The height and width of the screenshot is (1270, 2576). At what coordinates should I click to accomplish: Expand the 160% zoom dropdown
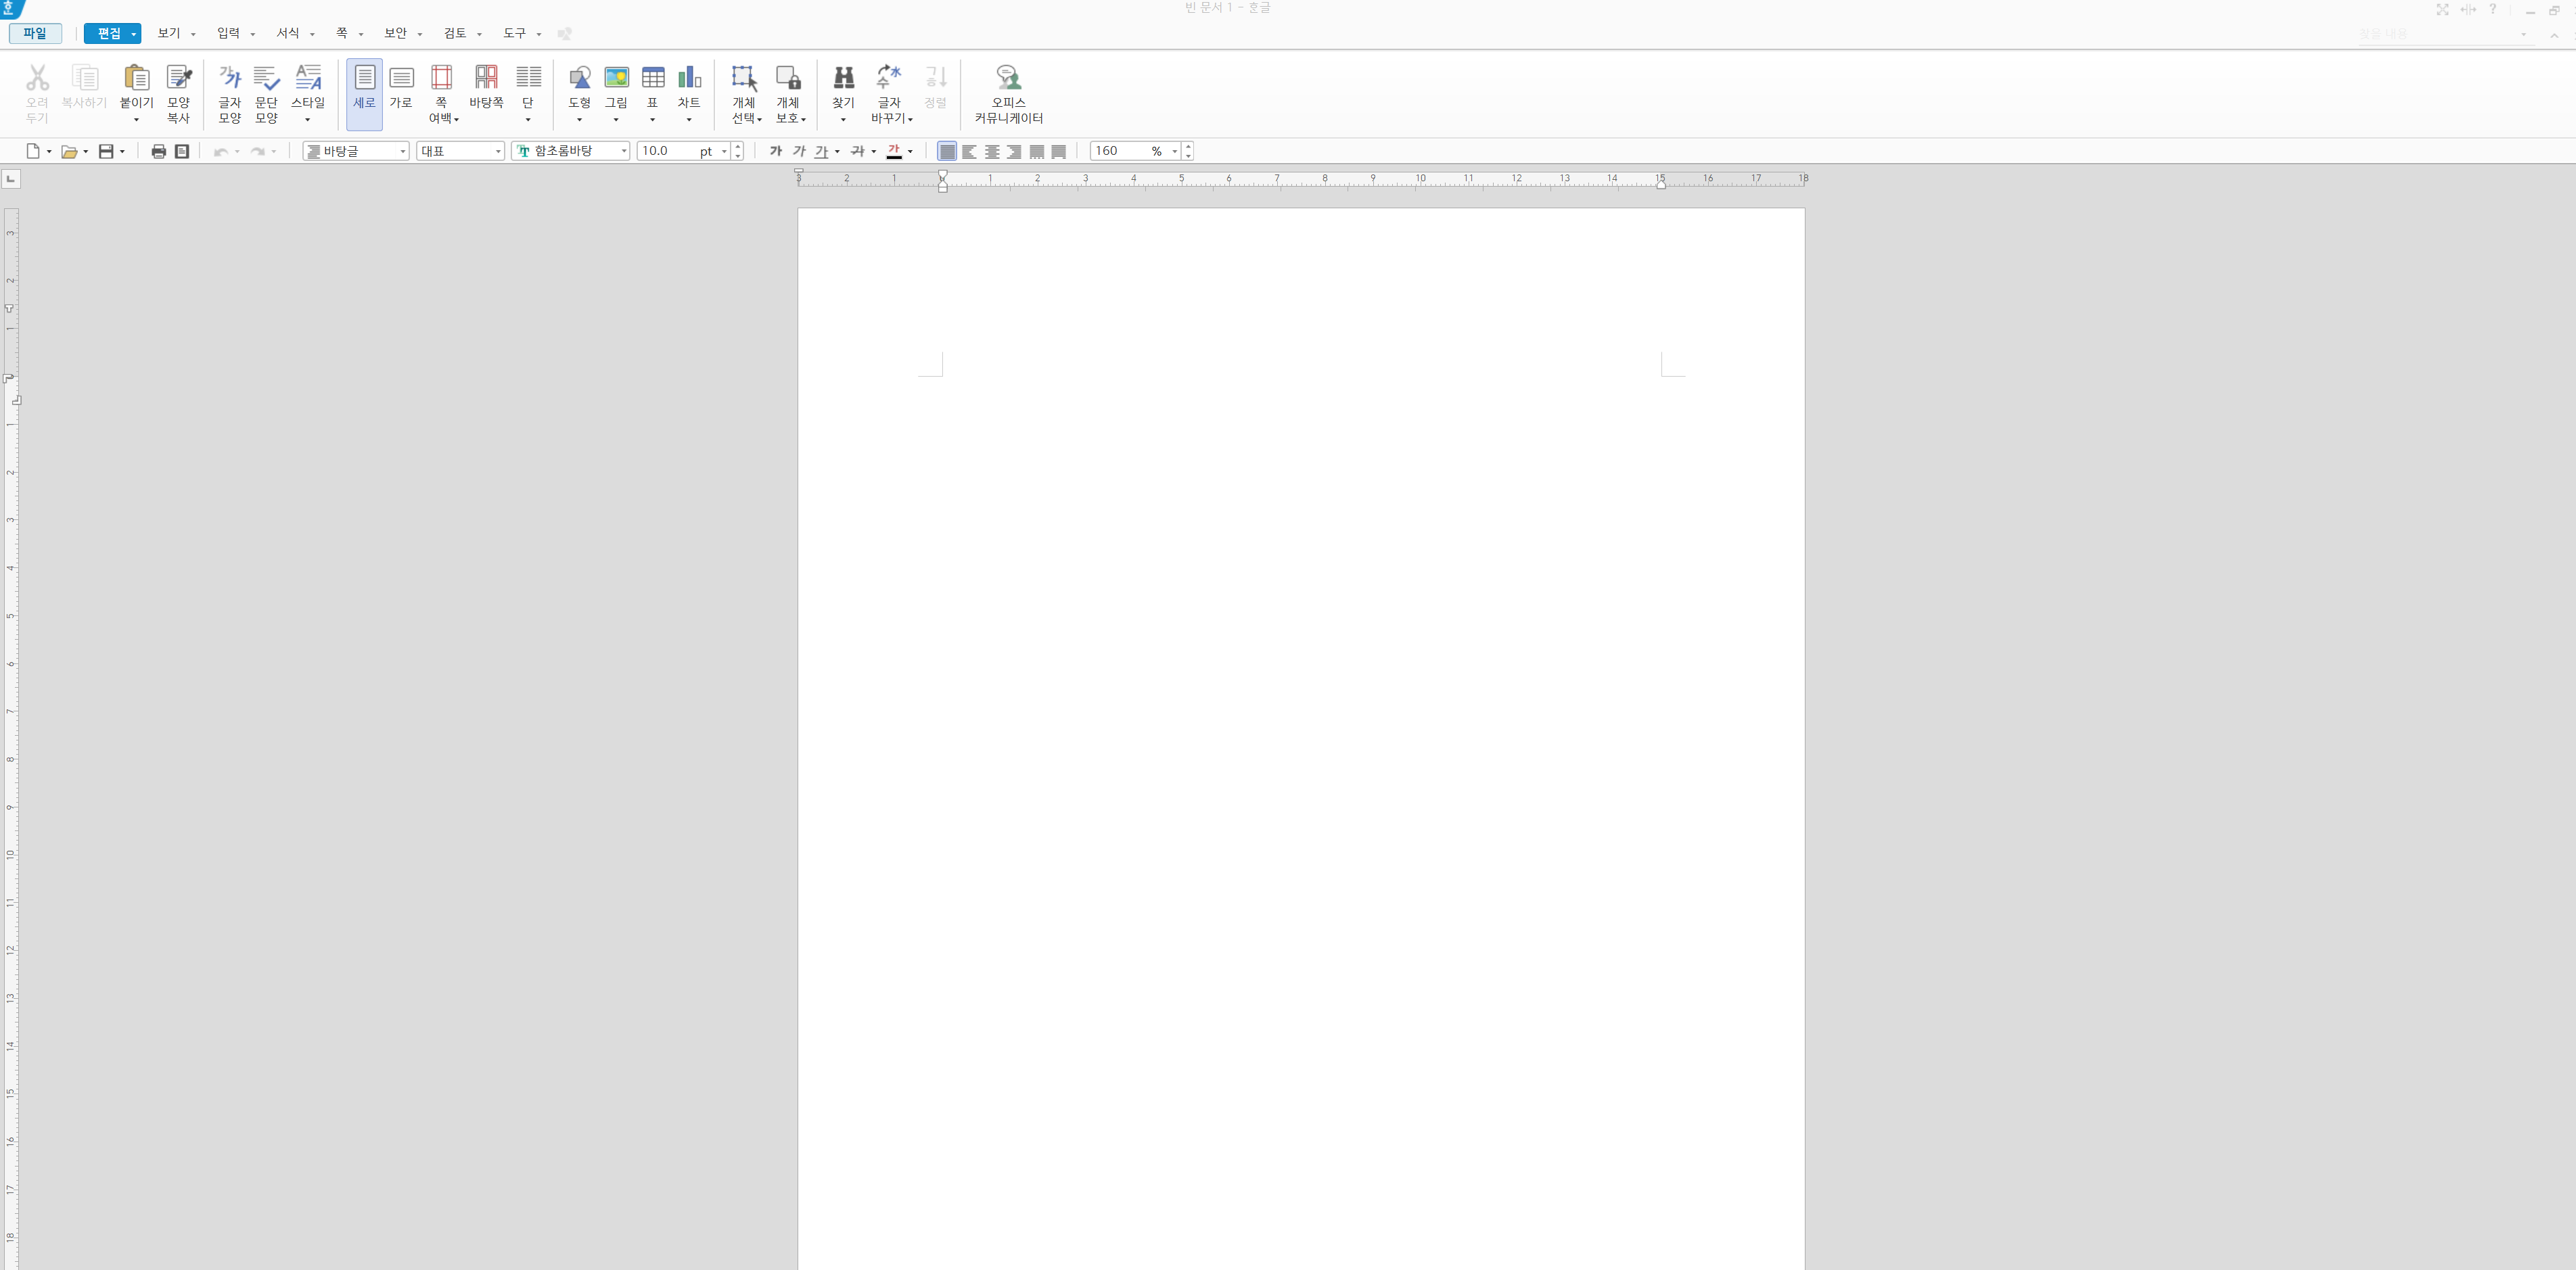(1174, 151)
